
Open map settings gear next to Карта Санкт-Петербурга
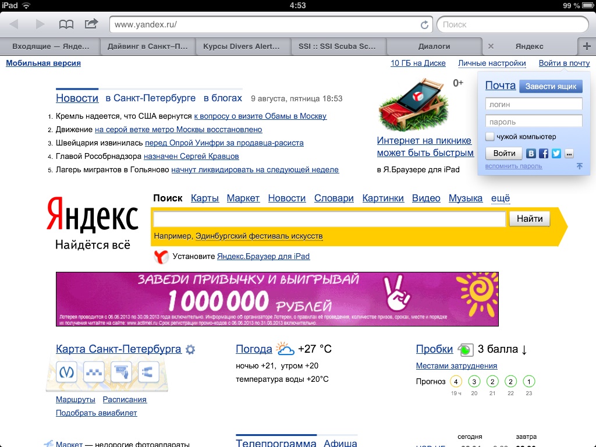(x=190, y=350)
